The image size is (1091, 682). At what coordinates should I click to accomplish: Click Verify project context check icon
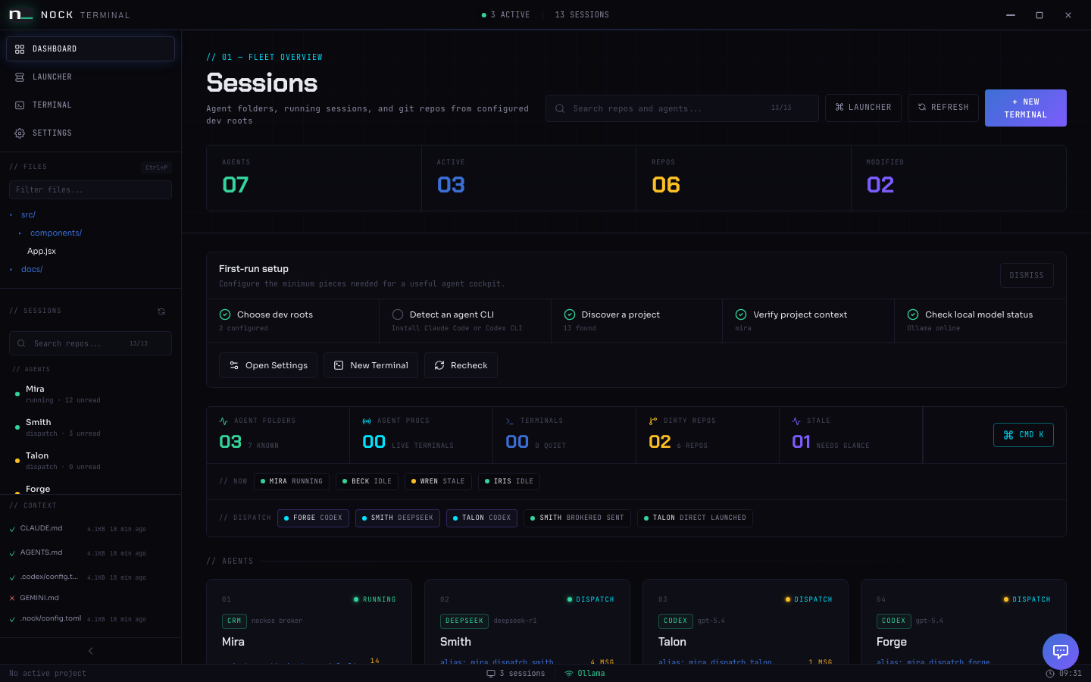[x=741, y=314]
